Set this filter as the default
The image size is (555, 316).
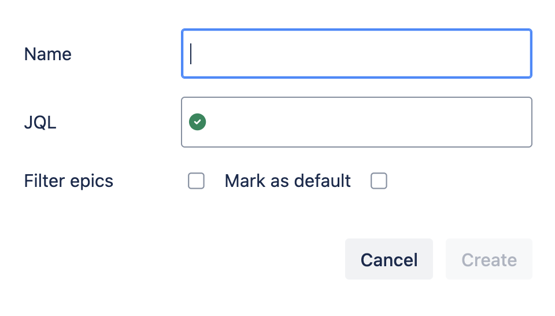pos(379,181)
